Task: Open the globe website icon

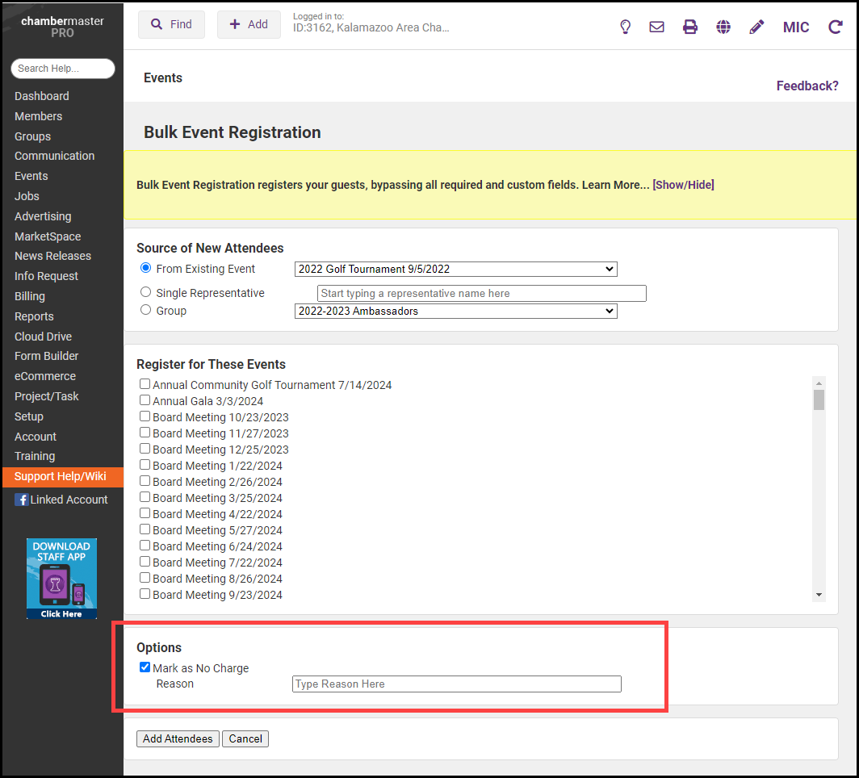Action: (723, 27)
